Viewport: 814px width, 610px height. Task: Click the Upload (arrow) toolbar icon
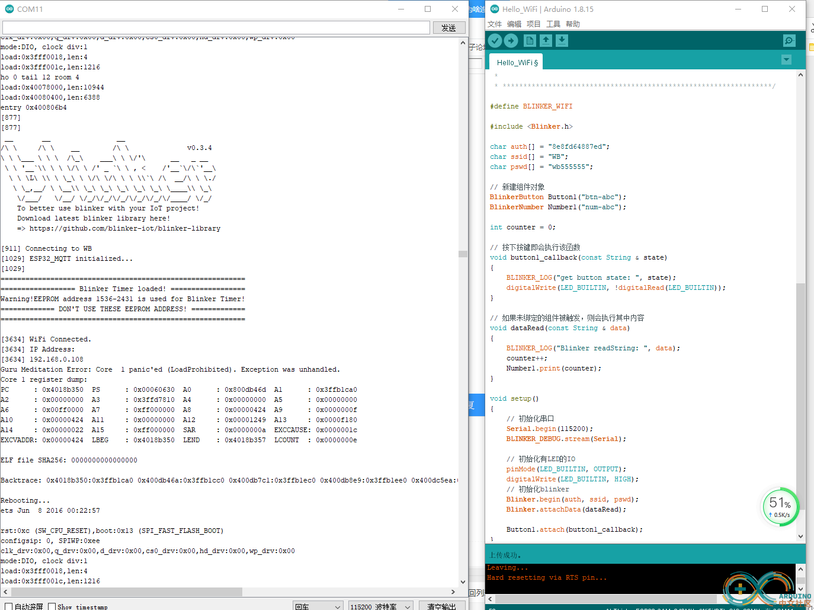pyautogui.click(x=511, y=40)
